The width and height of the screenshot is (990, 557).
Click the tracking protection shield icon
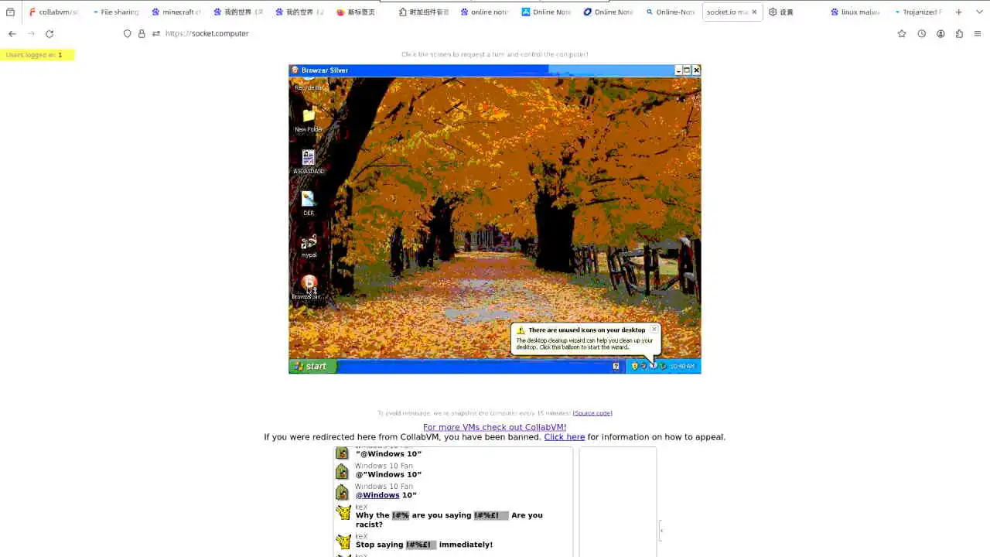128,33
